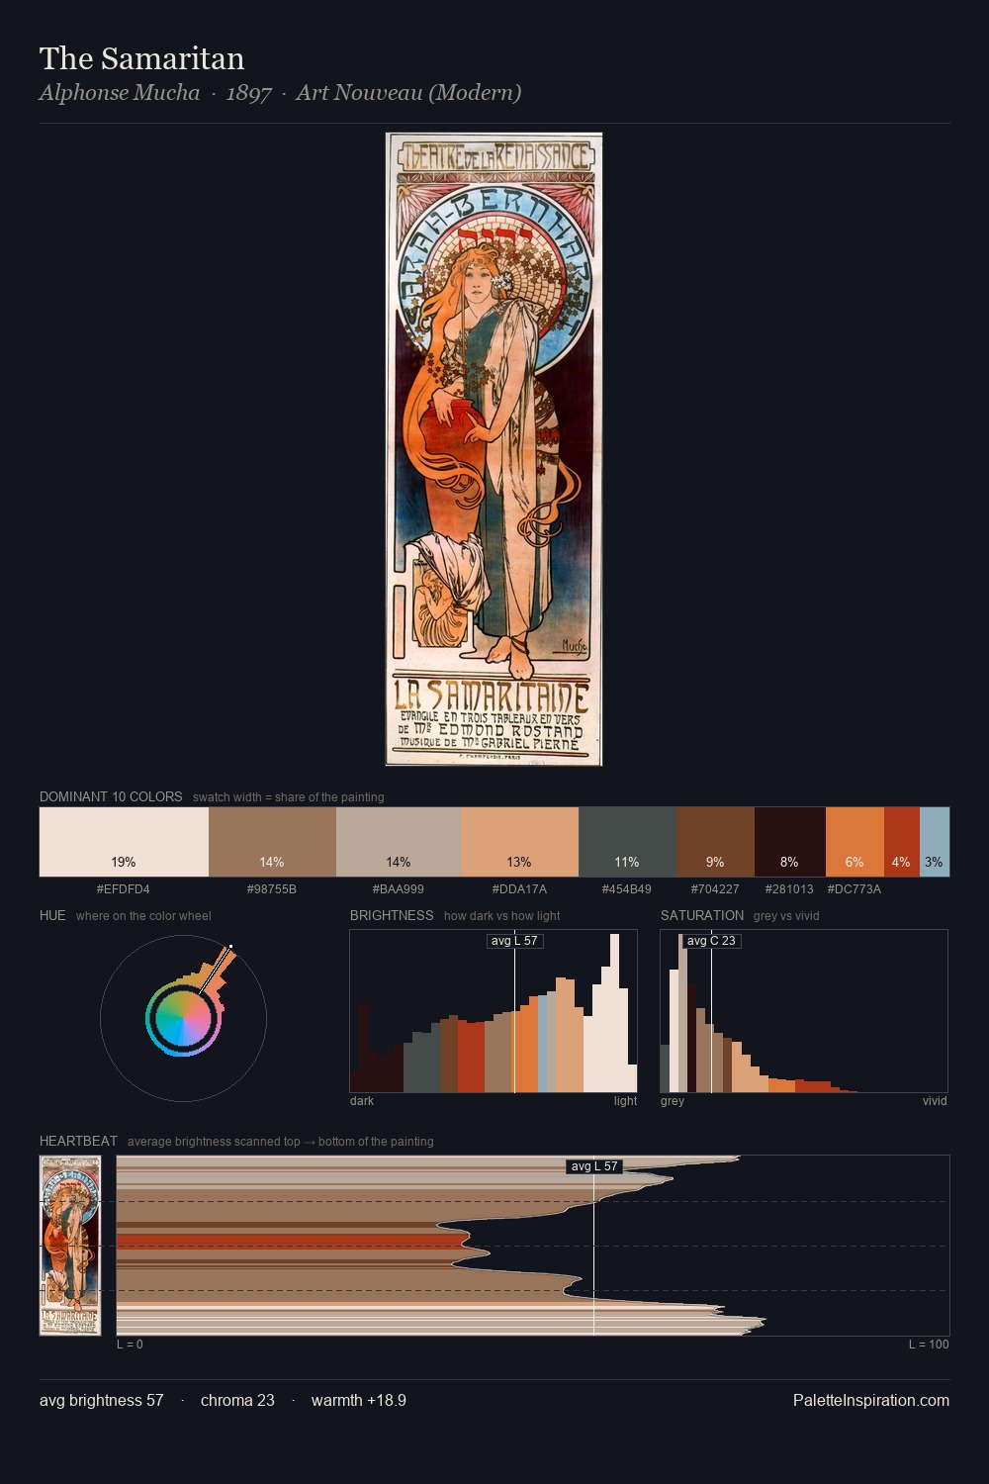
Task: Click the footer warmth +18.9 stat
Action: click(359, 1400)
